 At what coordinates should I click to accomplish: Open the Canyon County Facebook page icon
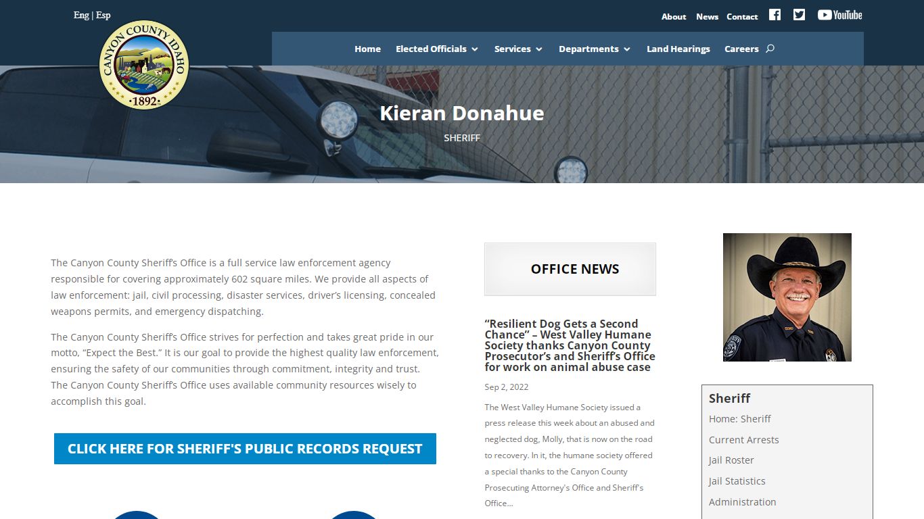[x=775, y=15]
